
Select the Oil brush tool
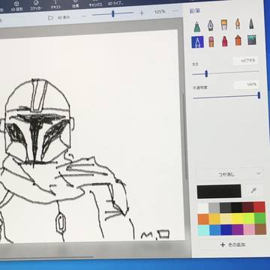pyautogui.click(x=224, y=25)
